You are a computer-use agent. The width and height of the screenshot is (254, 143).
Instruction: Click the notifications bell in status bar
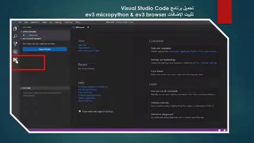225,130
